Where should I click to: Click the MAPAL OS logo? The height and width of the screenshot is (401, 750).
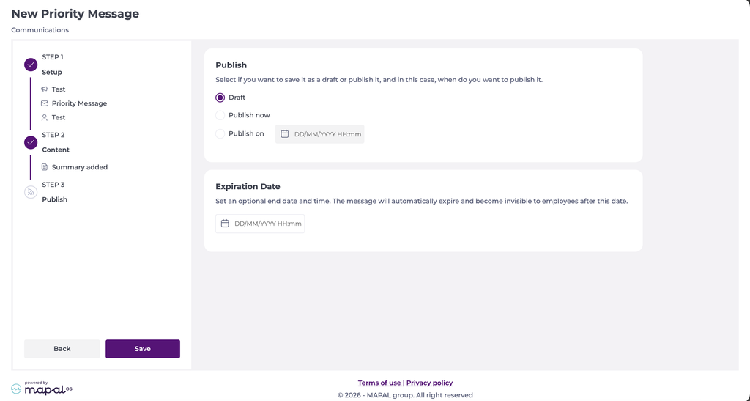pos(42,388)
